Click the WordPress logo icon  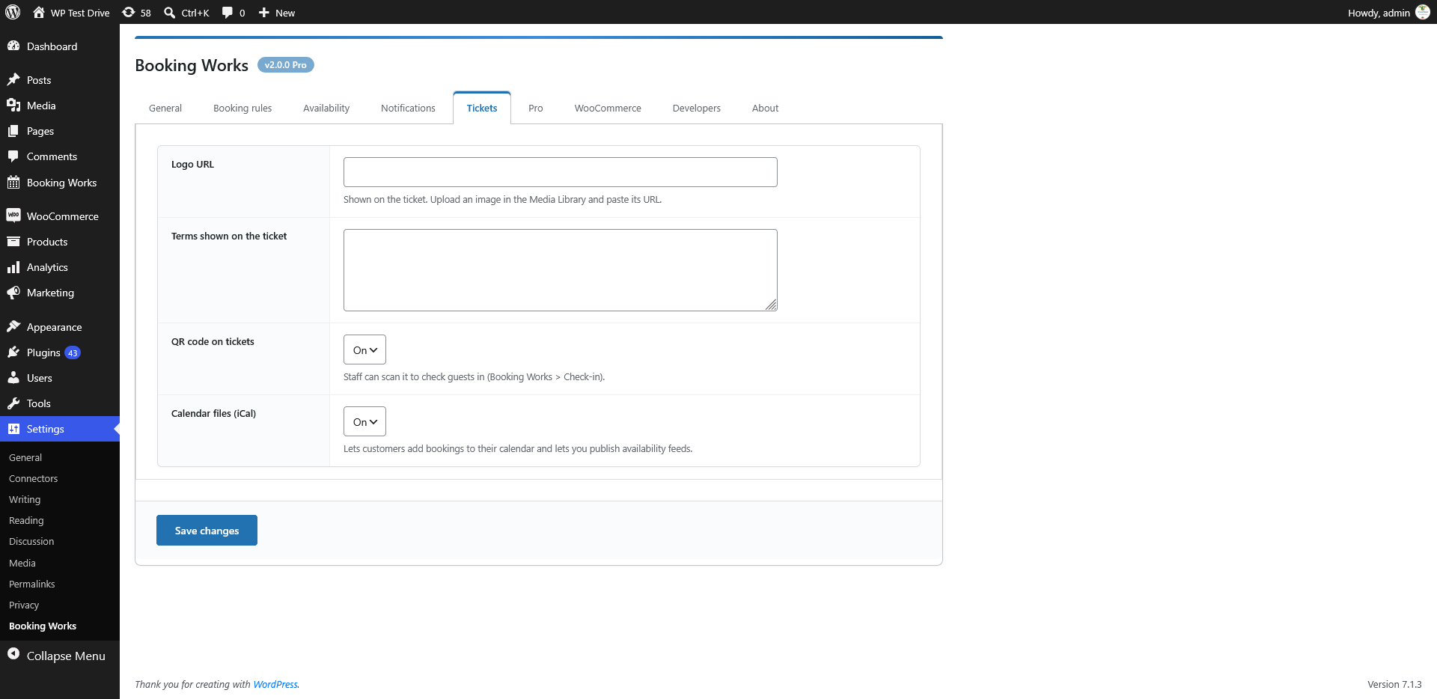13,12
